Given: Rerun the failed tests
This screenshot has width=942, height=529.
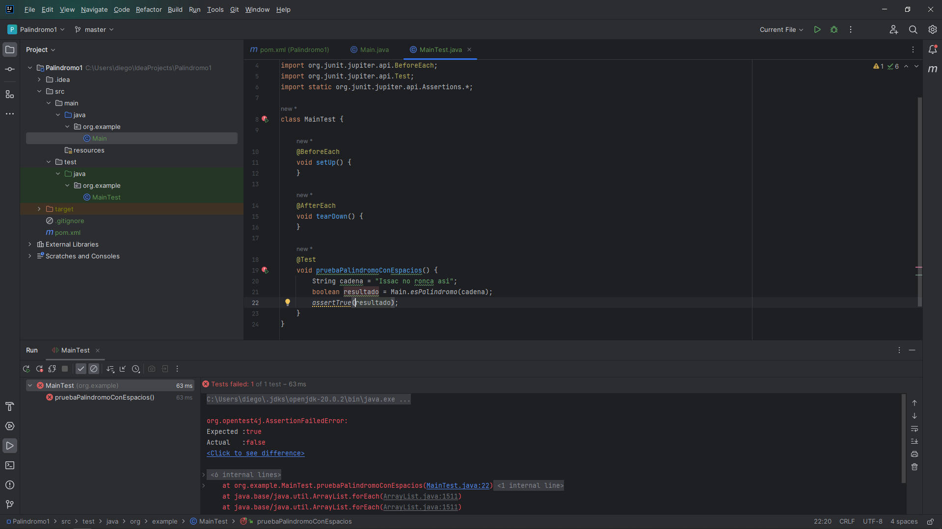Looking at the screenshot, I should 39,369.
